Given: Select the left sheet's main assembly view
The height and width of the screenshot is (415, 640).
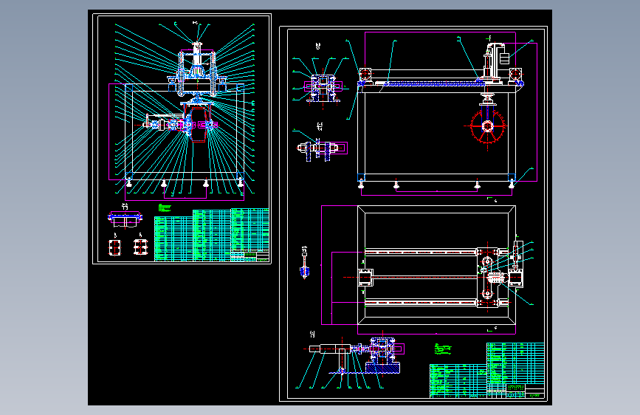Looking at the screenshot, I should 182,110.
